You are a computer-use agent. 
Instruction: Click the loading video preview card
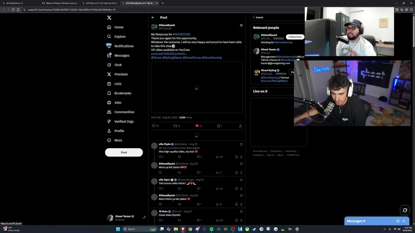click(197, 87)
